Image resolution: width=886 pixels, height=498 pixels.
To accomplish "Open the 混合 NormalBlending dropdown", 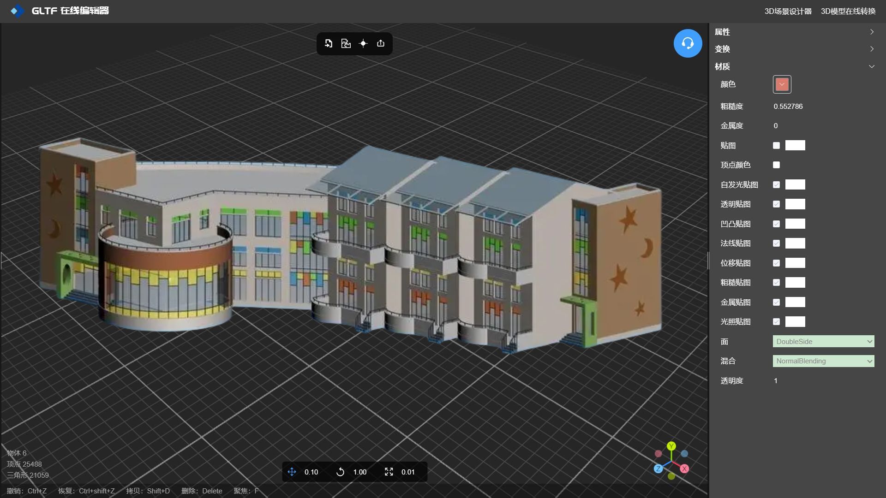I will click(823, 361).
